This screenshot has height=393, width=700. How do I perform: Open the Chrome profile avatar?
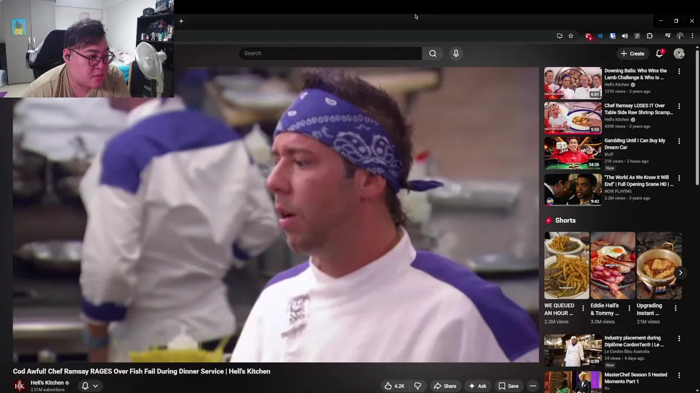[680, 36]
